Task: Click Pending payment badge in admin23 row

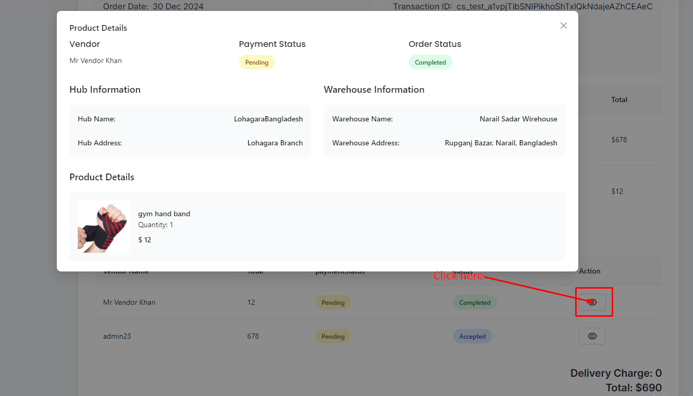Action: click(333, 337)
